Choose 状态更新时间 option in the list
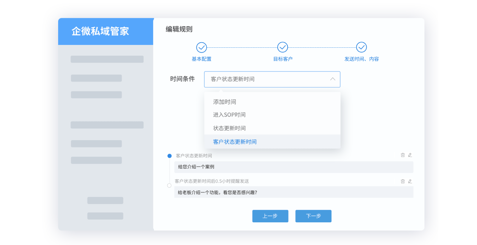 pos(229,128)
